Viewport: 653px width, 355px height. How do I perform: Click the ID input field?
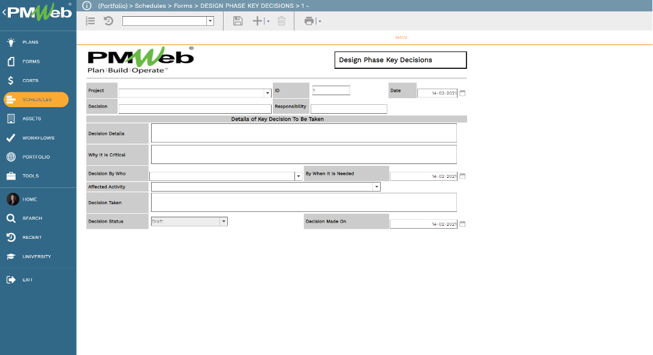pyautogui.click(x=331, y=90)
